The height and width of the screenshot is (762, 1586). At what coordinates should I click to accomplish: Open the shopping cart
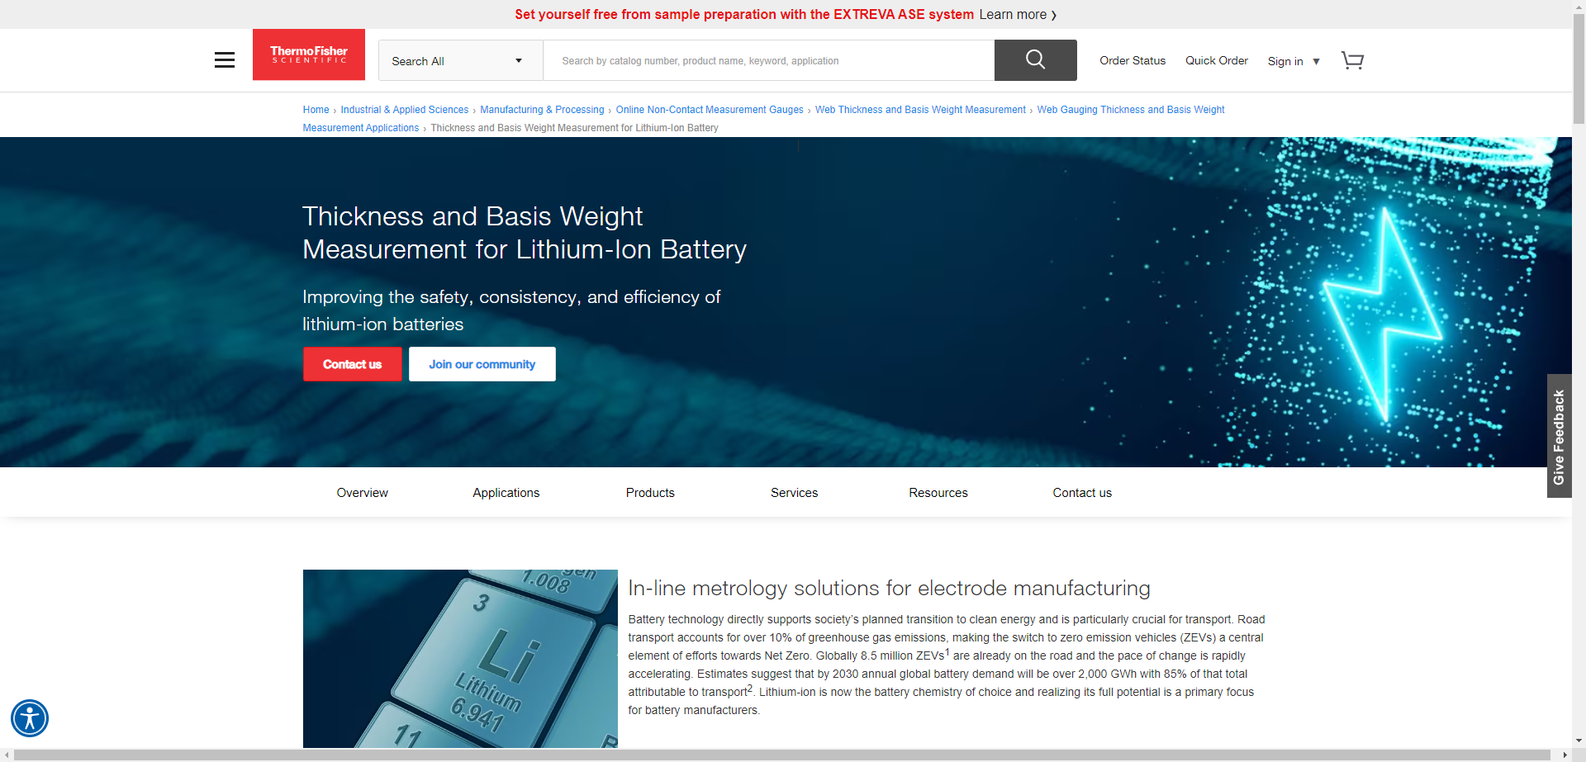click(1352, 60)
